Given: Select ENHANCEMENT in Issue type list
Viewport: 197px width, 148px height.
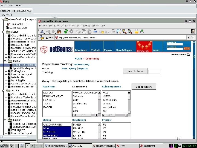Looking at the screenshot, I should tap(57, 96).
